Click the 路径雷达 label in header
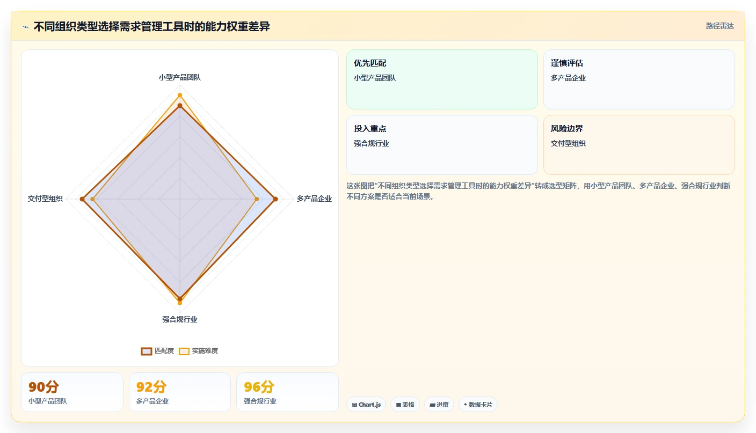This screenshot has height=433, width=756. [719, 26]
